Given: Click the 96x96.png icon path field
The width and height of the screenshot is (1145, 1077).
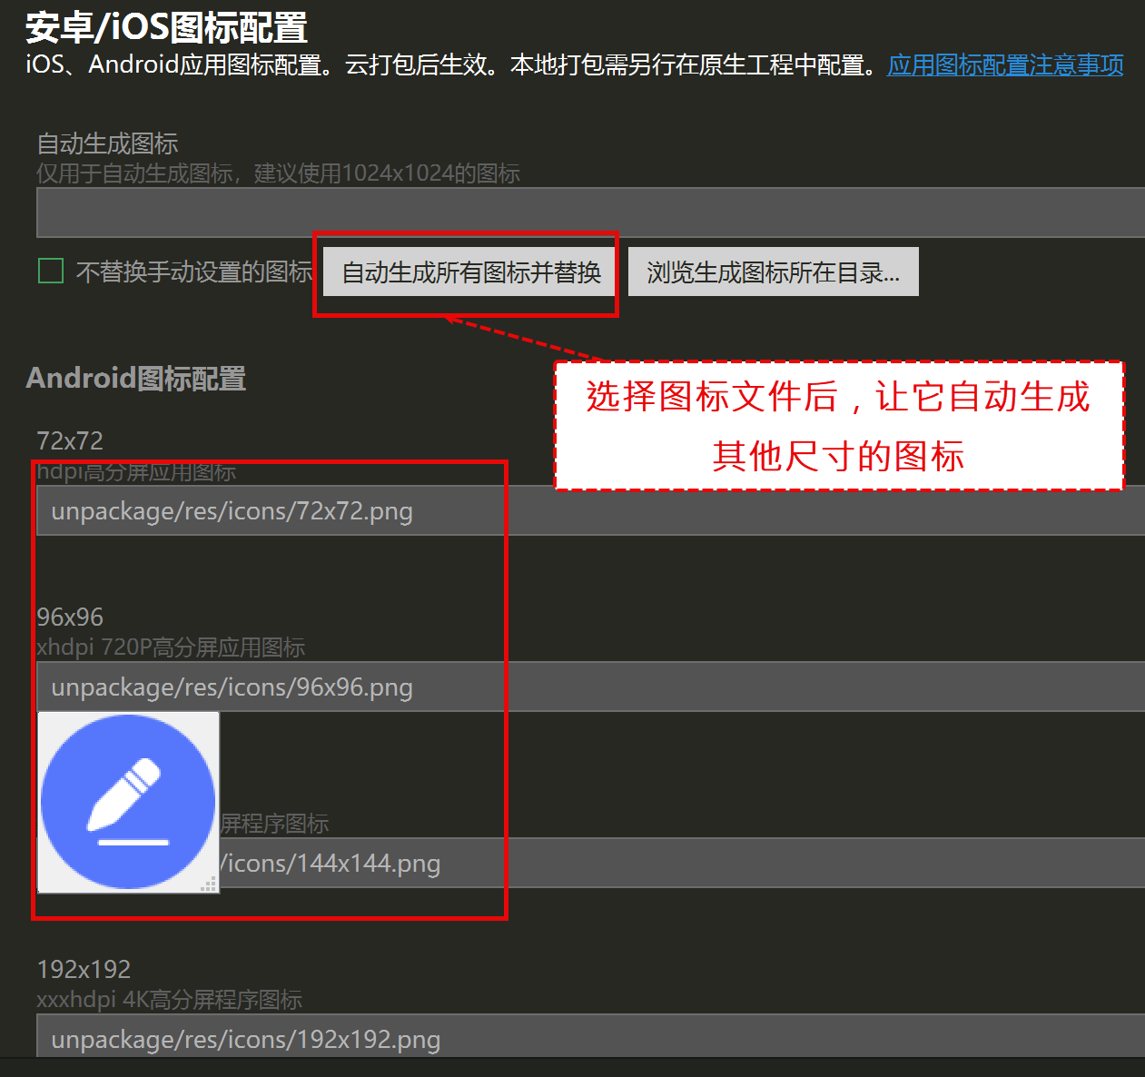Looking at the screenshot, I should click(590, 687).
